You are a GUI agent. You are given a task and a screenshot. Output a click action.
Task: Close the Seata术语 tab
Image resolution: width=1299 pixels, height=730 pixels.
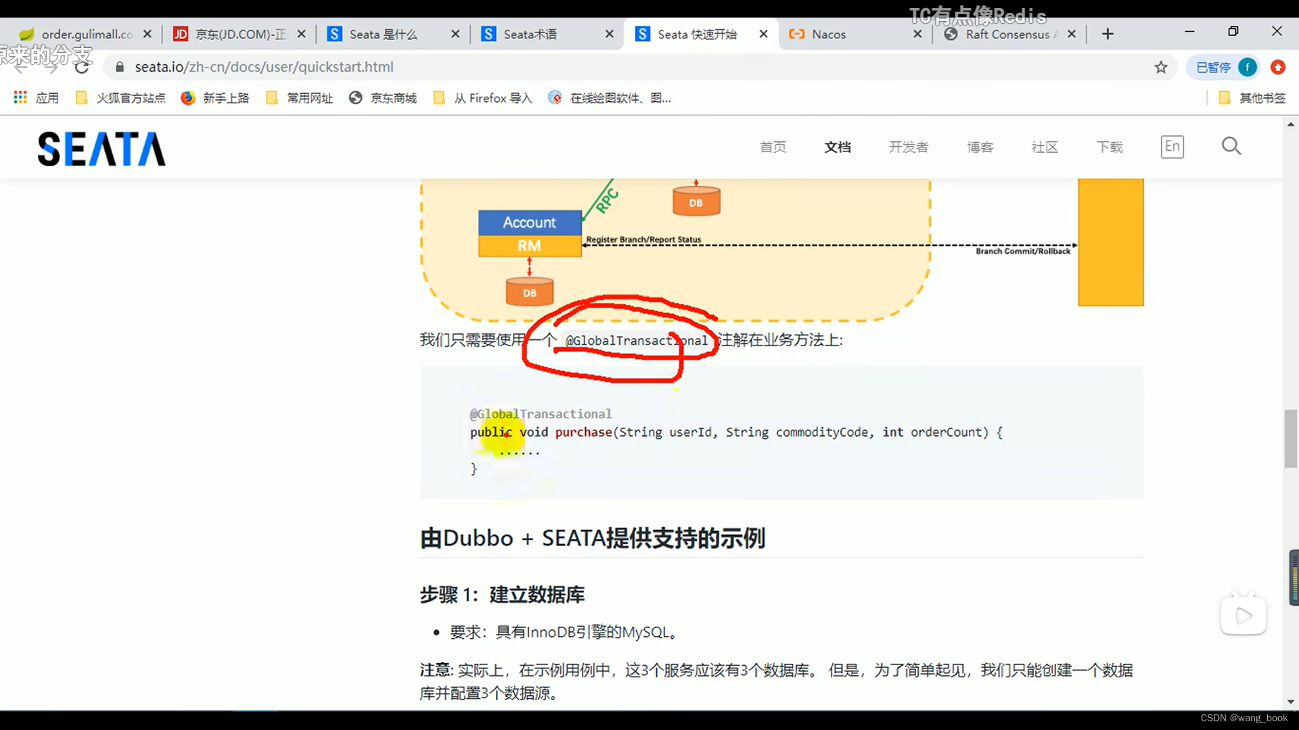[610, 34]
